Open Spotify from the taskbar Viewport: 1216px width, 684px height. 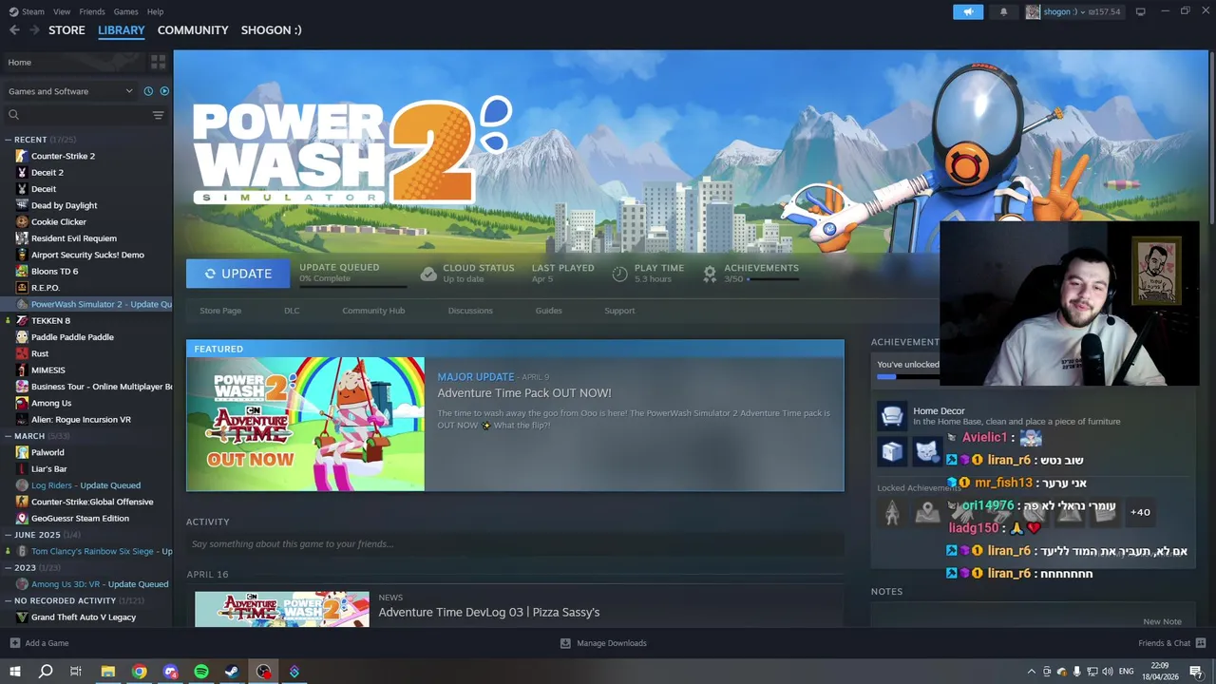click(201, 672)
